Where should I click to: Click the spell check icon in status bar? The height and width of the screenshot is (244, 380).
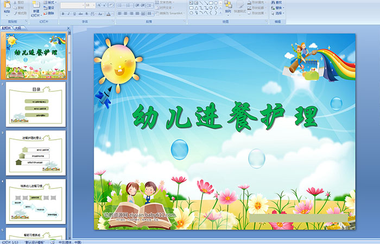53,242
